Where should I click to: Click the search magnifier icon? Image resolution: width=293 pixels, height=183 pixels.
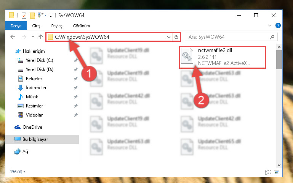[x=272, y=37]
